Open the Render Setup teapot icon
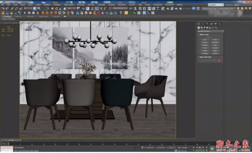This screenshot has height=153, width=252. pyautogui.click(x=168, y=8)
